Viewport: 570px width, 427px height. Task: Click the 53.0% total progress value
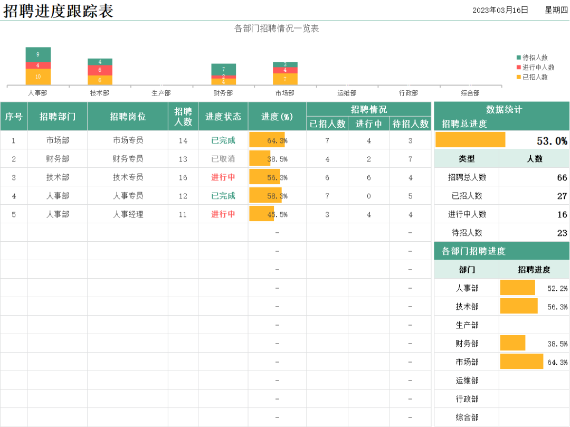click(552, 140)
